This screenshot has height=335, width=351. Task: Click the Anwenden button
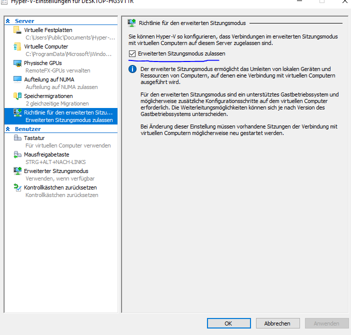pyautogui.click(x=327, y=323)
